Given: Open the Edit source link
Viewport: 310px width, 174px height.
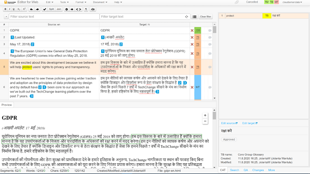Looking at the screenshot, I should [x=229, y=123].
